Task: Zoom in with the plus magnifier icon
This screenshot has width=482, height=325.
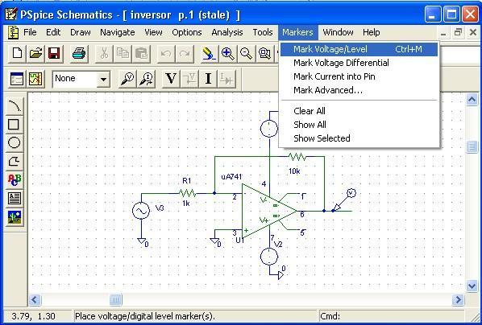Action: (x=228, y=53)
